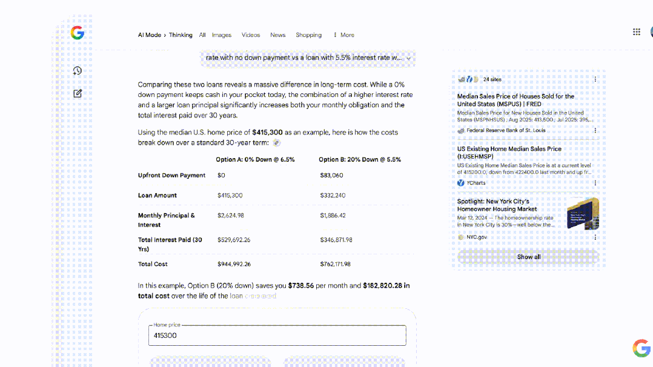Open options menu for the YCharts source
The image size is (653, 367).
tap(595, 183)
